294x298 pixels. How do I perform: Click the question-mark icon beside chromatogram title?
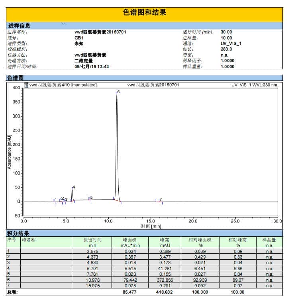[x=26, y=85]
